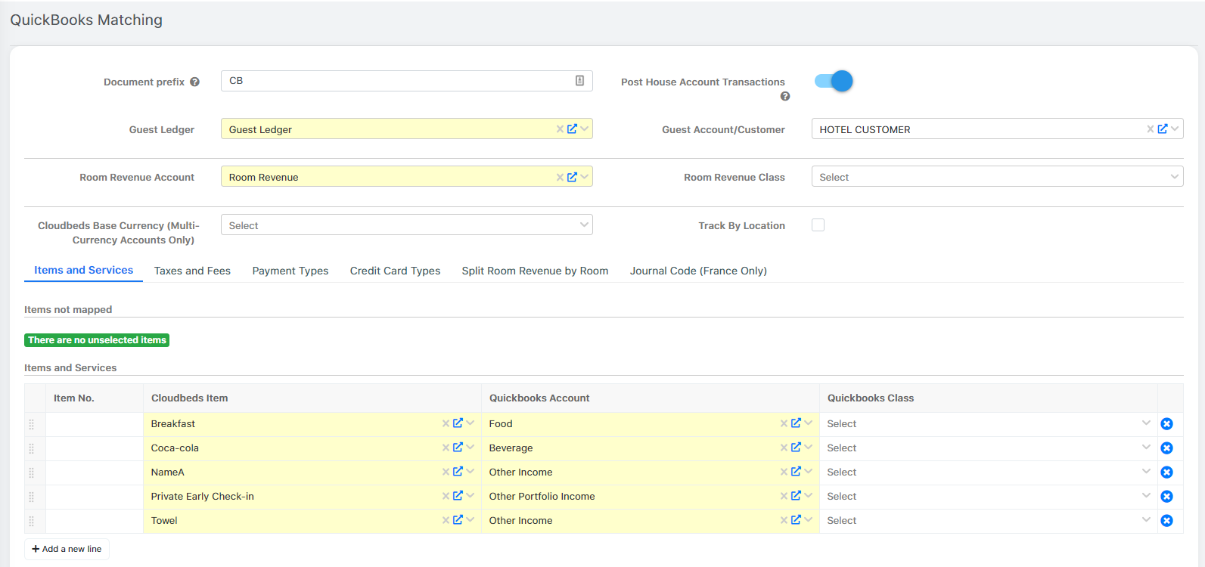1205x567 pixels.
Task: Clear the Coca-cola Cloudbeds item
Action: [x=446, y=448]
